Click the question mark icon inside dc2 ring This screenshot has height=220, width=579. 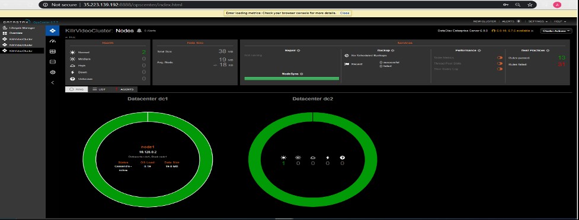(x=343, y=157)
